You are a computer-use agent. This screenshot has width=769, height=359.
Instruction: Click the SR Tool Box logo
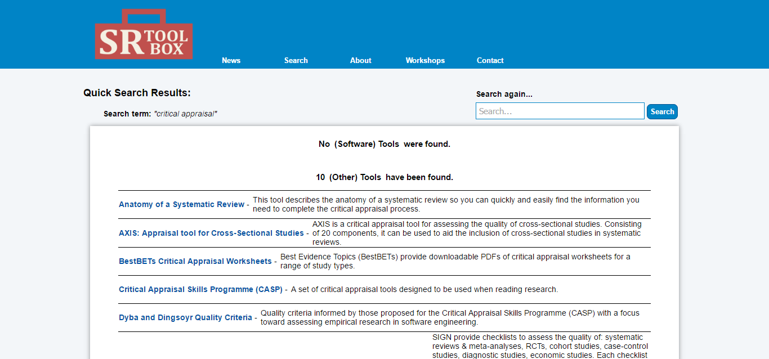pos(144,34)
